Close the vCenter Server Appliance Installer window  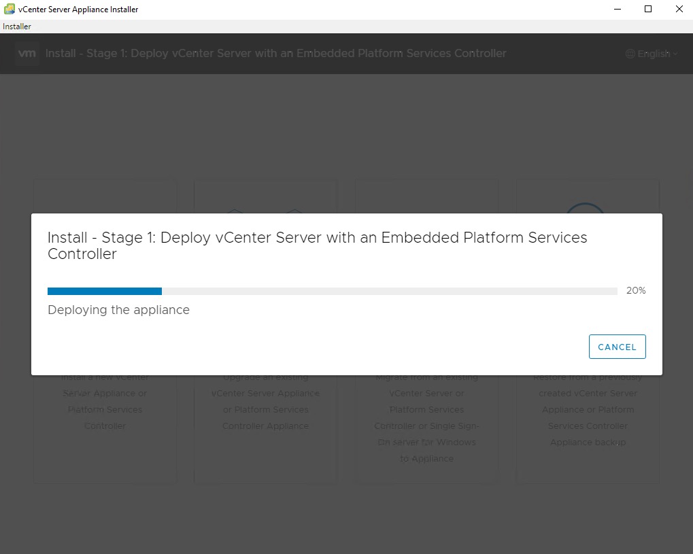679,10
